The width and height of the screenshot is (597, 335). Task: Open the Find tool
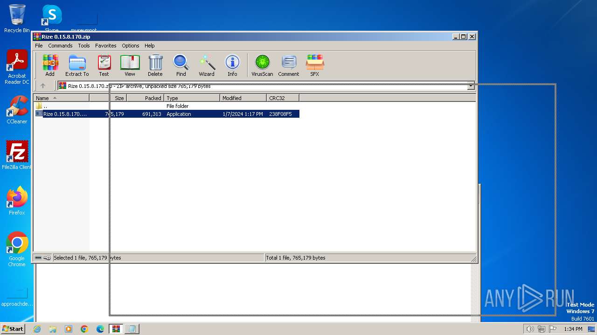pos(181,65)
